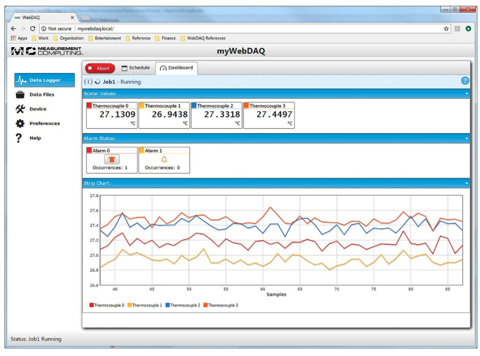Open a new browser tab
The height and width of the screenshot is (356, 480).
click(85, 18)
